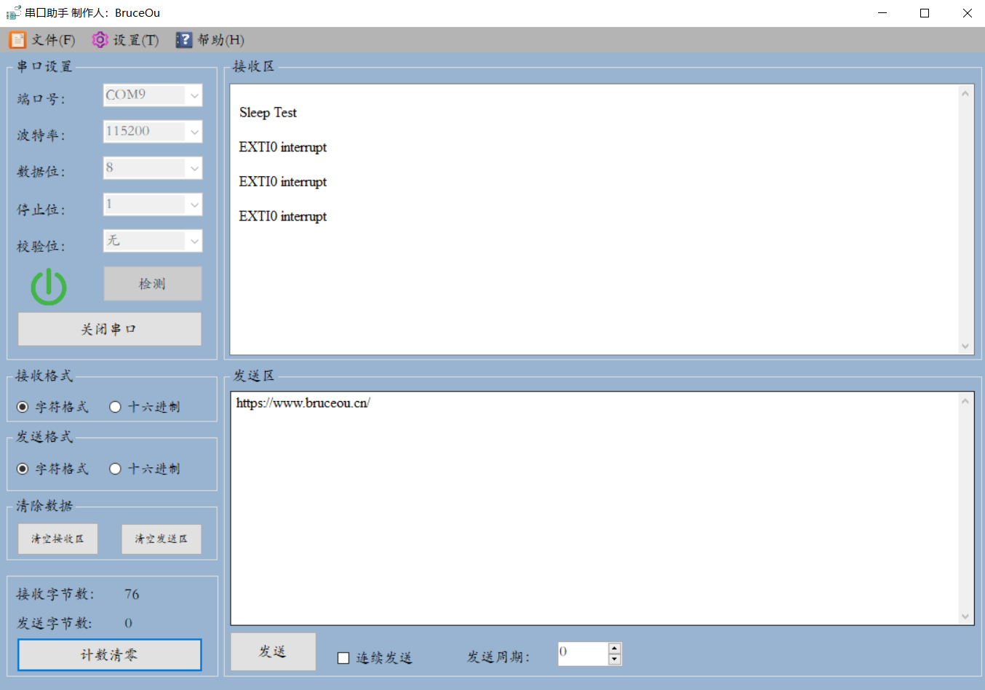The image size is (985, 690).
Task: Select 字符格式 under 发送格式
Action: (x=52, y=469)
